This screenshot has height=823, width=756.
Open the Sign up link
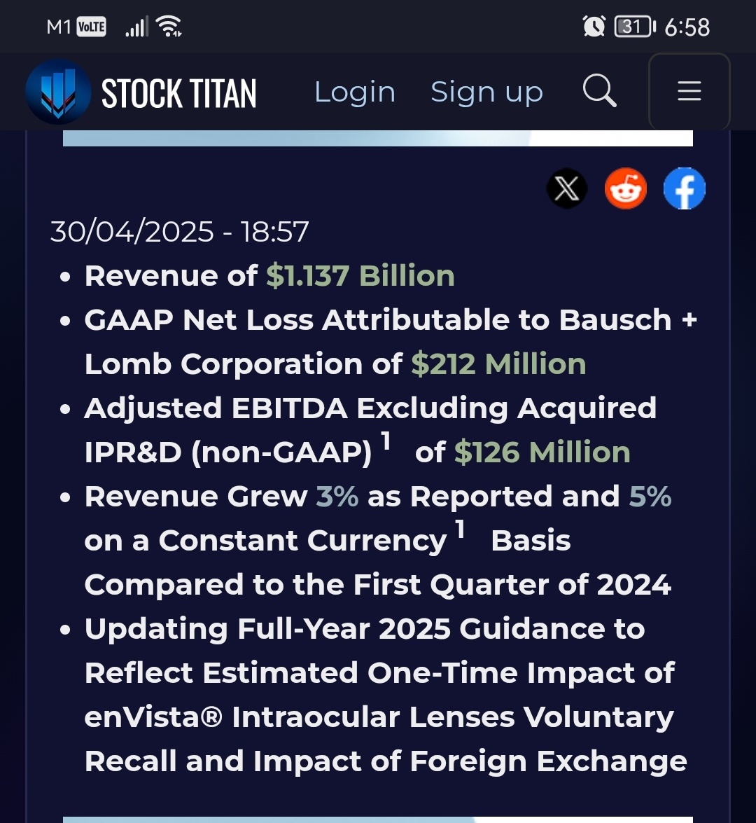point(487,92)
